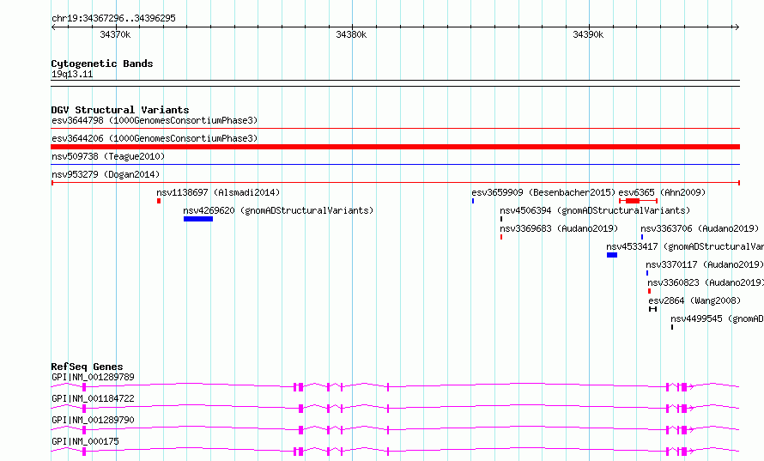This screenshot has width=764, height=461.
Task: Click the nsv1138697 (Alsmadi2014) label
Action: (x=218, y=192)
